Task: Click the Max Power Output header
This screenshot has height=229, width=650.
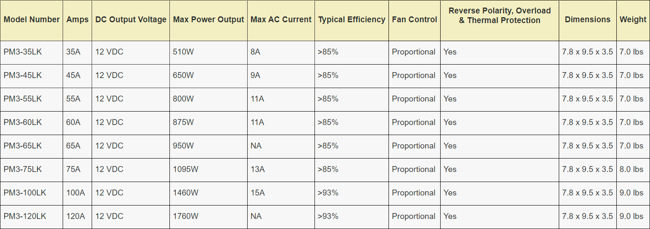Action: click(x=209, y=20)
